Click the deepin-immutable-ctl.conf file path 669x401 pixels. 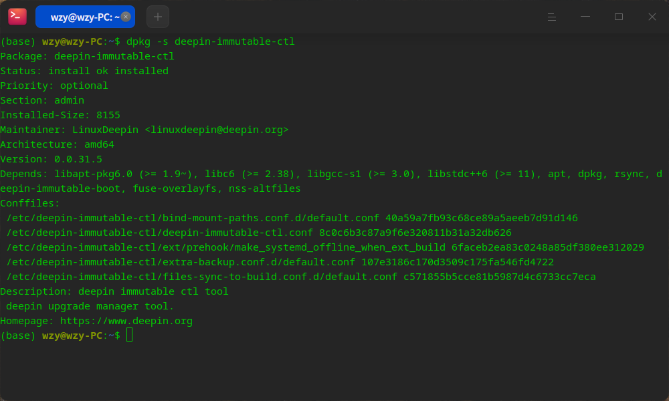160,233
